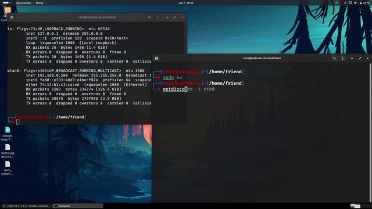372x209 pixels.
Task: Click the activities pill in top-left corner
Action: [6, 3]
